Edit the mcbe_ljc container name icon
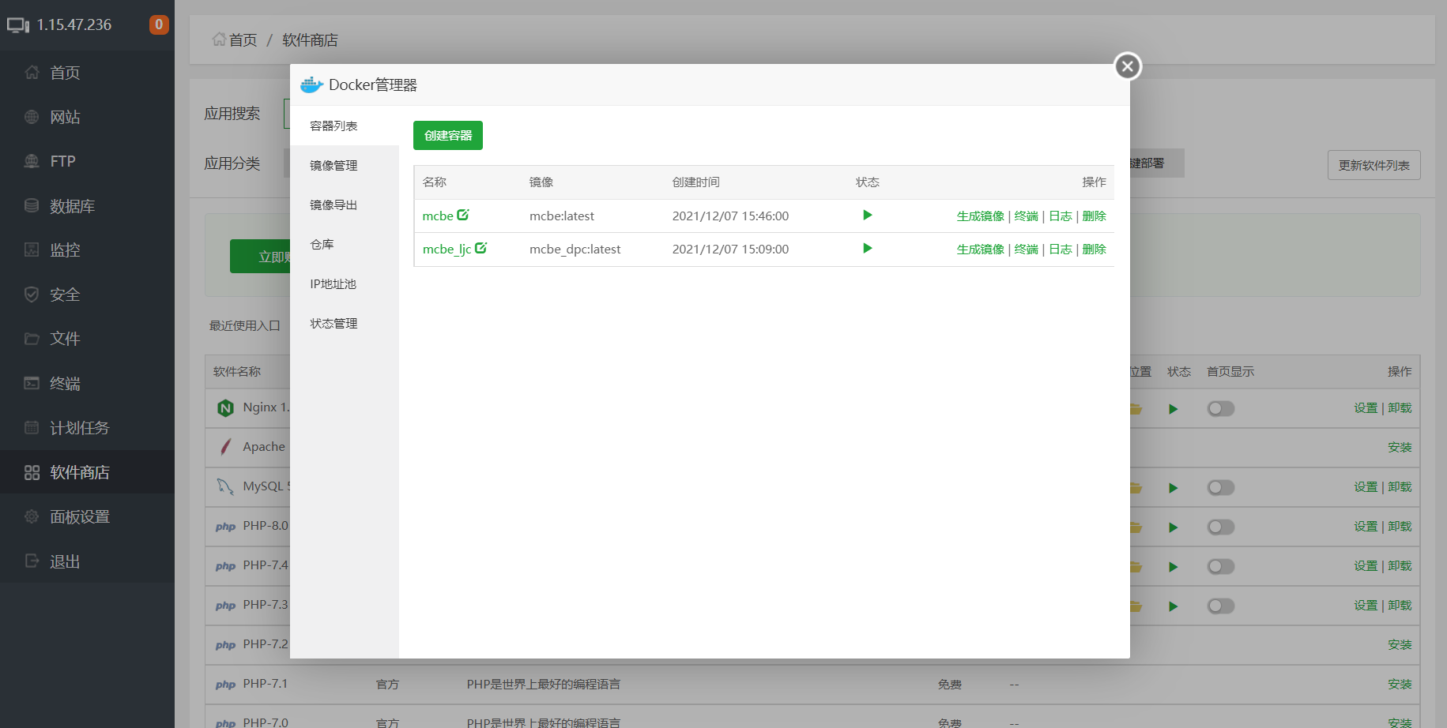Viewport: 1447px width, 728px height. point(480,248)
